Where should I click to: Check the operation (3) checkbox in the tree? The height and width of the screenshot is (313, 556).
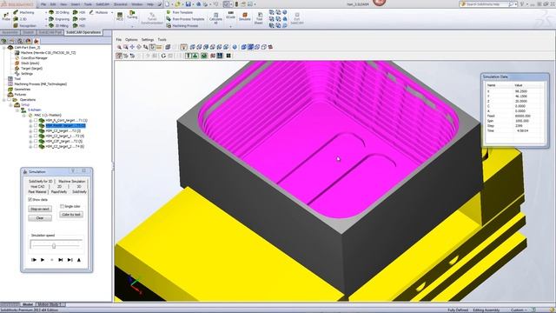[x=36, y=131]
